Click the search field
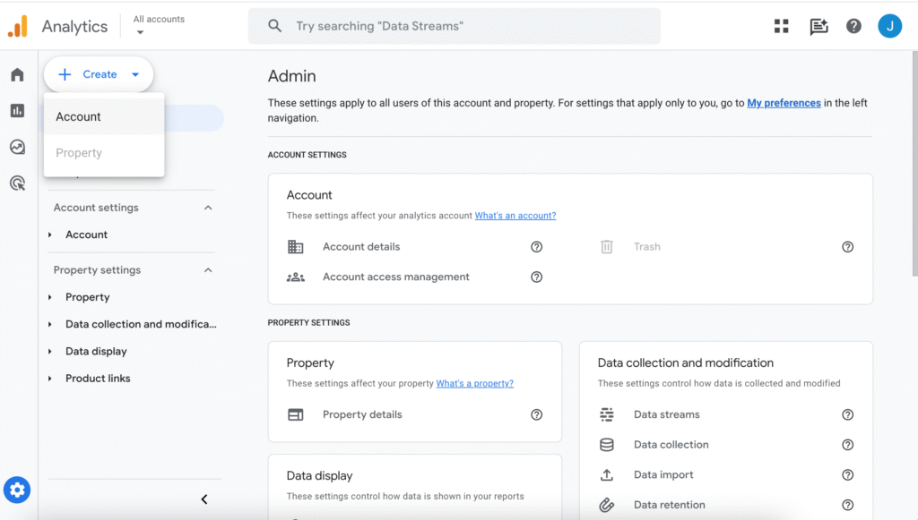Image resolution: width=918 pixels, height=520 pixels. pos(455,26)
